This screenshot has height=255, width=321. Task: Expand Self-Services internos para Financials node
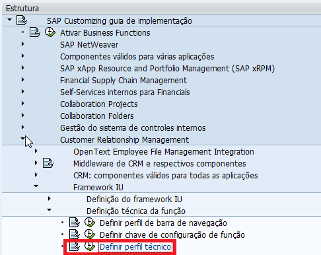pyautogui.click(x=22, y=92)
